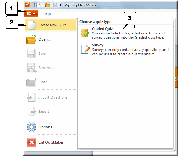Viewport: 178px width, 156px height.
Task: Switch to the Help tab
Action: [47, 14]
